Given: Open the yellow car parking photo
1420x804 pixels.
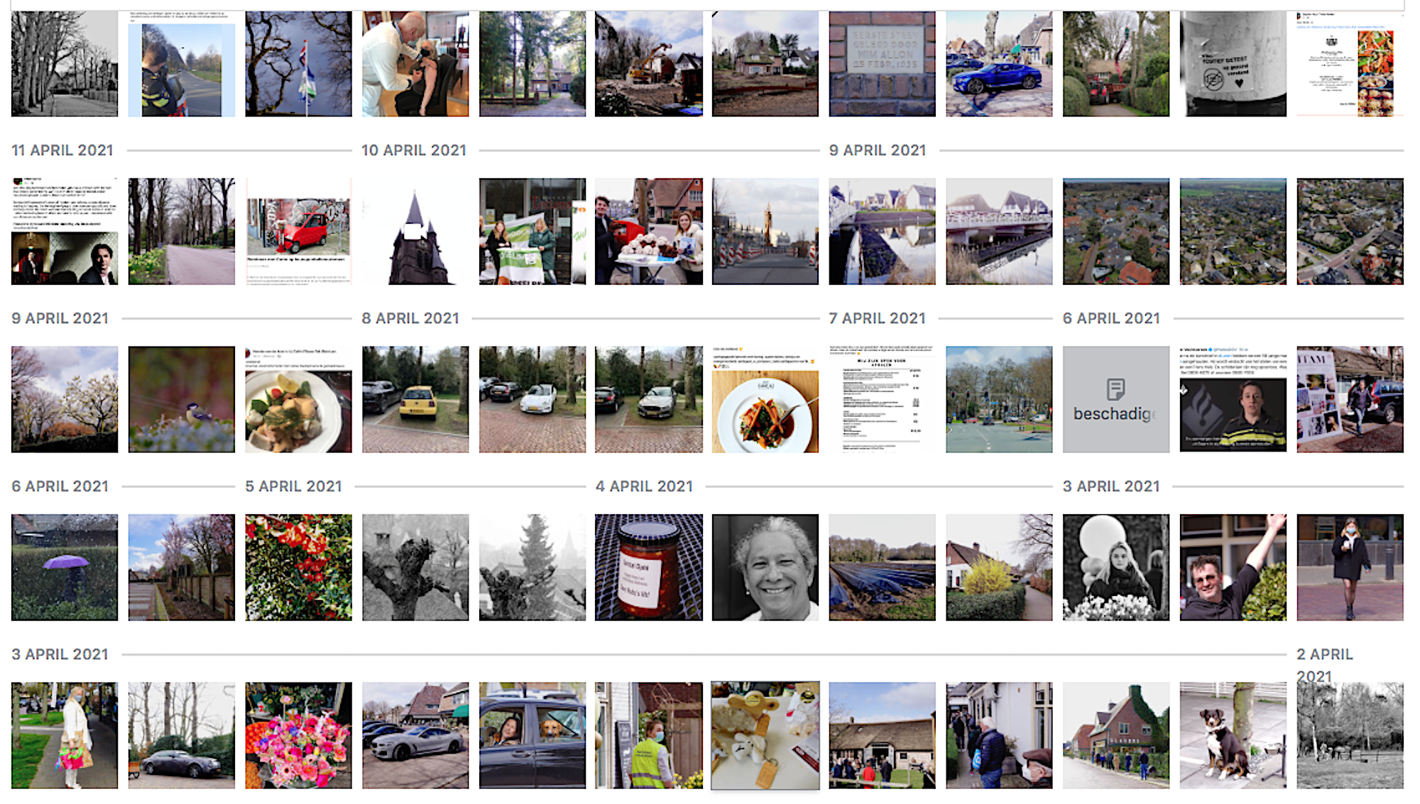Looking at the screenshot, I should [x=415, y=399].
